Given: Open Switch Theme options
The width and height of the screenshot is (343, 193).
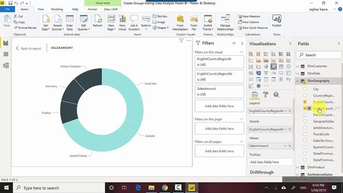Looking at the screenshot, I should pyautogui.click(x=208, y=23).
